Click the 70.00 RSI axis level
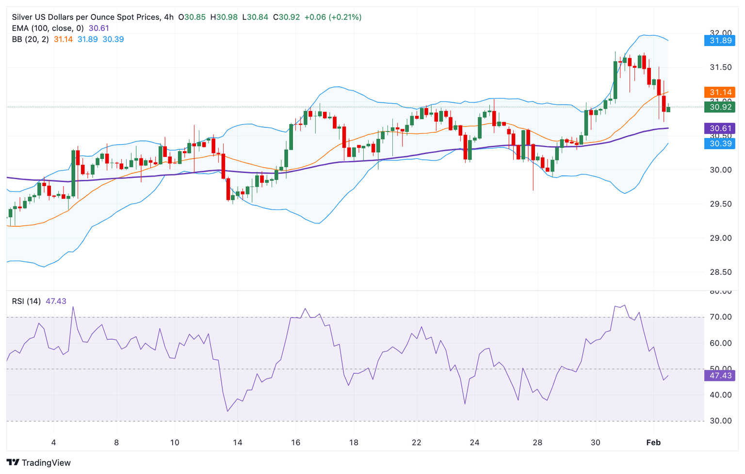Screen dimensions: 745x474 click(720, 317)
